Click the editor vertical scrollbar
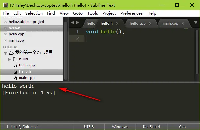200x130 pixels. pos(197,52)
